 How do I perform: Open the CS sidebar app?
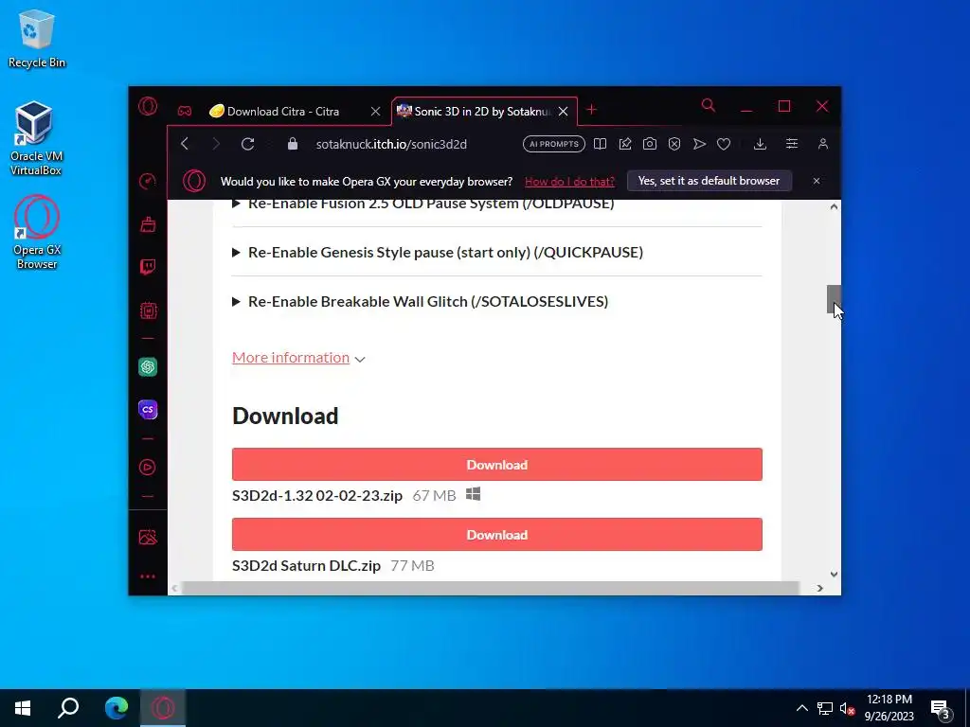click(148, 409)
